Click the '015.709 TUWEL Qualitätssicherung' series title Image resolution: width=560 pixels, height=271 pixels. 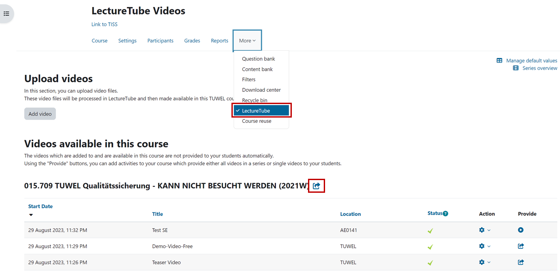[167, 186]
